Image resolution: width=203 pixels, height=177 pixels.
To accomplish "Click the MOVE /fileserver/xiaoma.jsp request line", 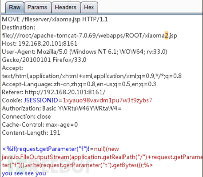I will (x=55, y=20).
